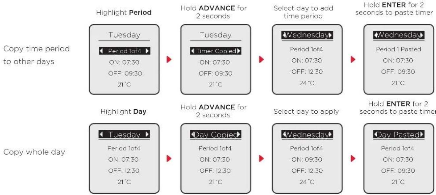436x195 pixels.
Task: Click ON: 09:30 in bottom Wednesday screen
Action: click(307, 160)
